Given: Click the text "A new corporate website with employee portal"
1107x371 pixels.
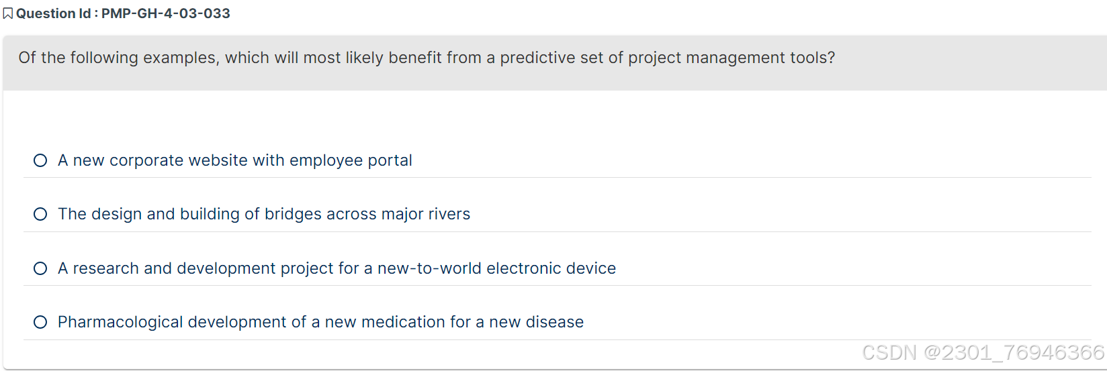Looking at the screenshot, I should point(234,160).
